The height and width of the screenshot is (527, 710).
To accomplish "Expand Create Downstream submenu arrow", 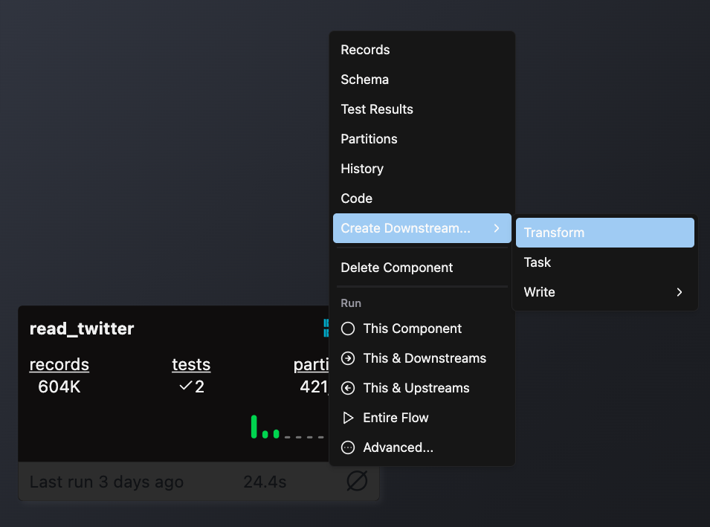I will tap(497, 228).
